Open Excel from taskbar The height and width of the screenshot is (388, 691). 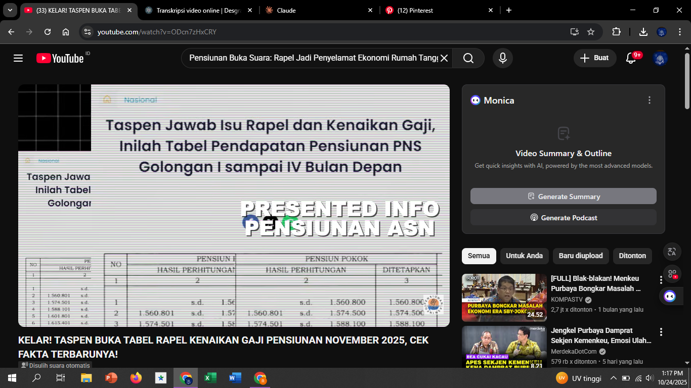[x=210, y=378]
